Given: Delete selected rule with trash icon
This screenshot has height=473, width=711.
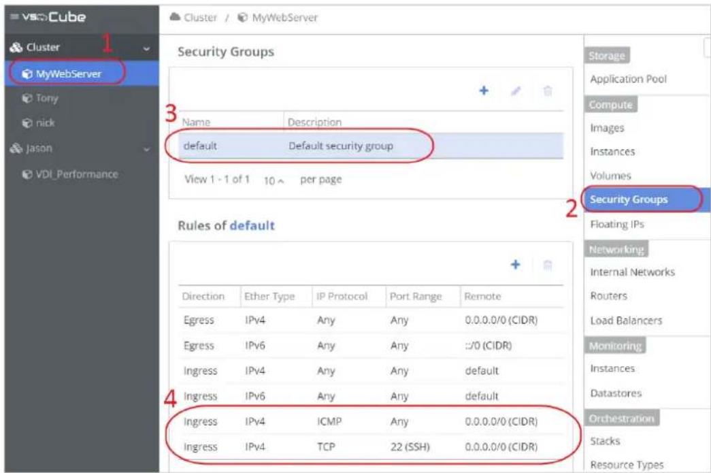Looking at the screenshot, I should tap(548, 265).
